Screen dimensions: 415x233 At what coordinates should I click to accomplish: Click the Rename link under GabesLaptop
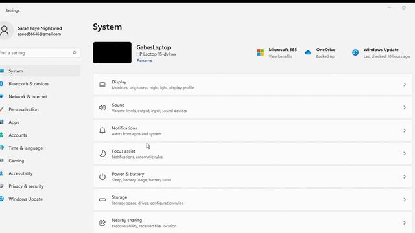pos(145,60)
